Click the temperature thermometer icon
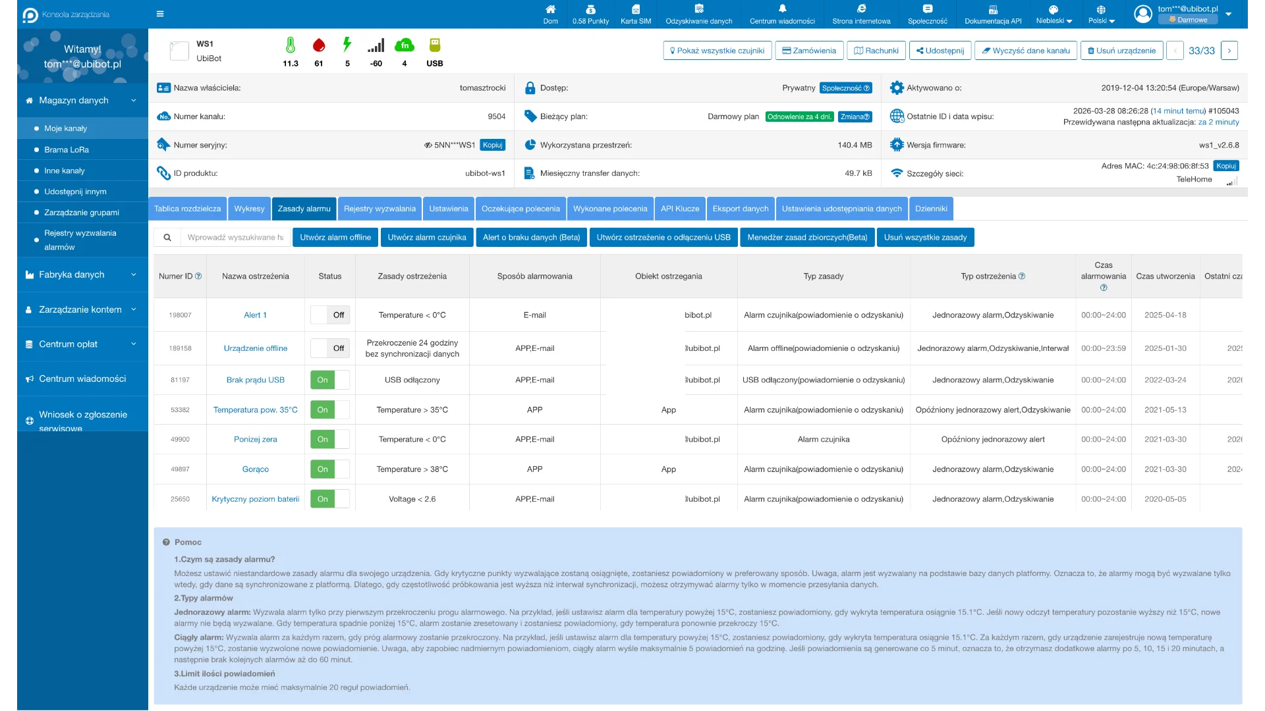This screenshot has height=711, width=1265. pos(290,45)
